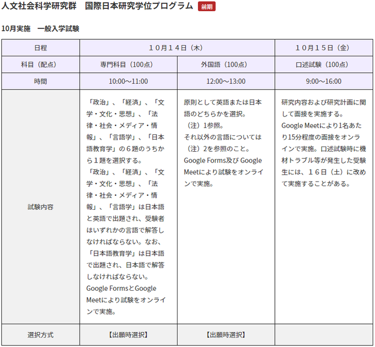The height and width of the screenshot is (347, 375).
Task: Click the line (注)2を参照のこと。
Action: (x=217, y=149)
